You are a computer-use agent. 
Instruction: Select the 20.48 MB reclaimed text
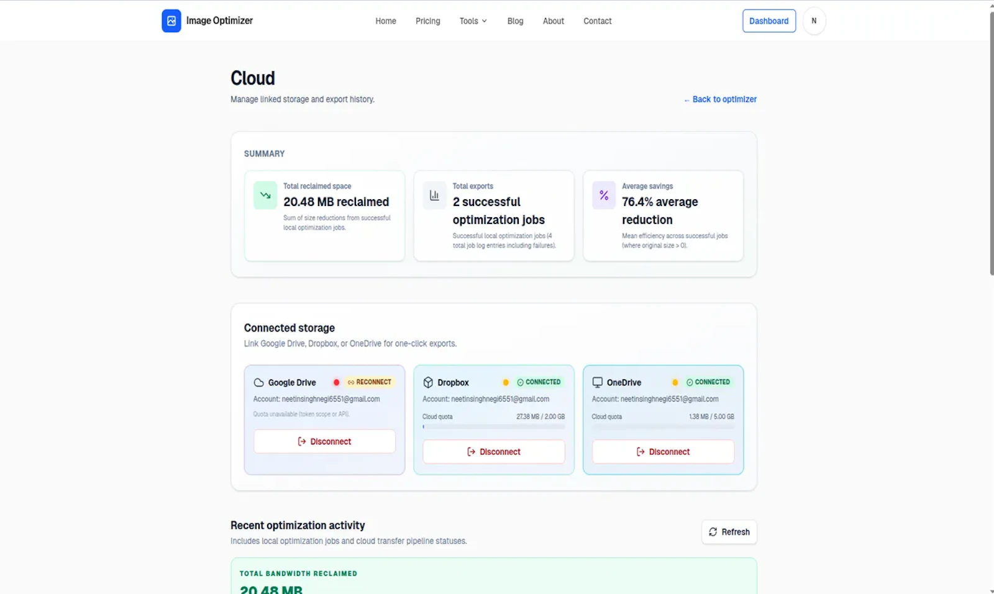click(336, 202)
